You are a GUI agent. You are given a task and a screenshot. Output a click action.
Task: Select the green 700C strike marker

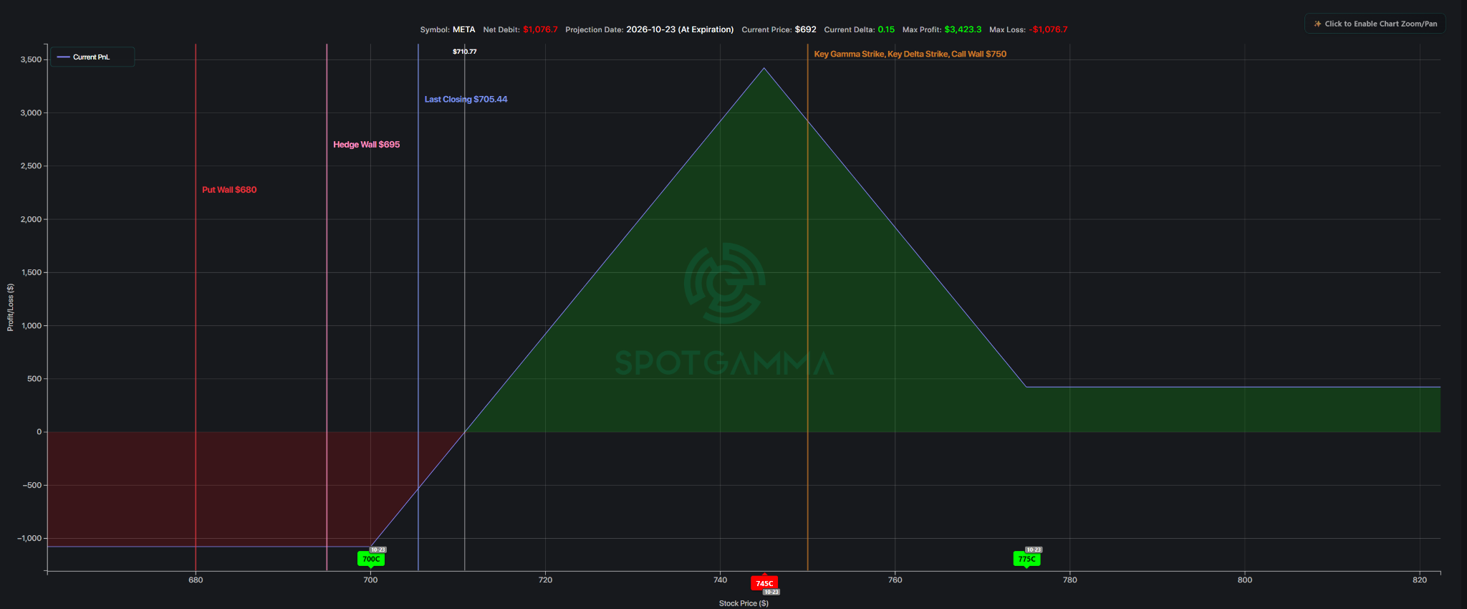pos(371,559)
